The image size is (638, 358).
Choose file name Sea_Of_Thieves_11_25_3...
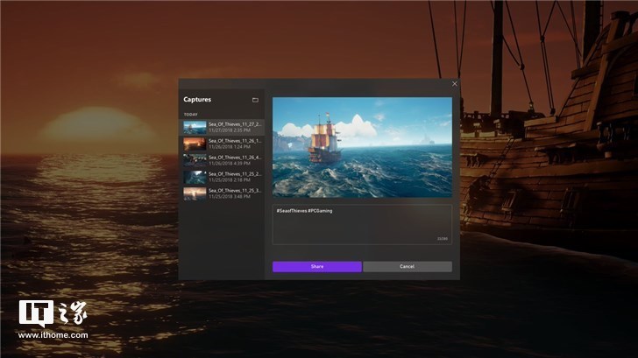(235, 191)
